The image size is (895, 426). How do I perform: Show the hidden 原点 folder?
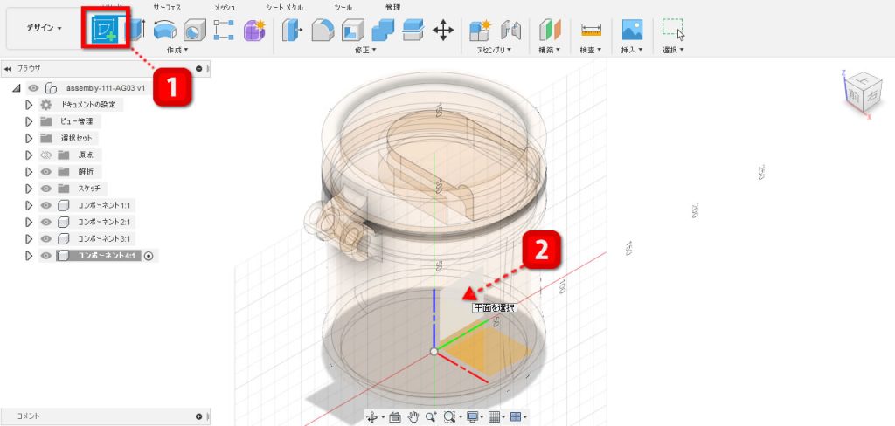[x=47, y=155]
